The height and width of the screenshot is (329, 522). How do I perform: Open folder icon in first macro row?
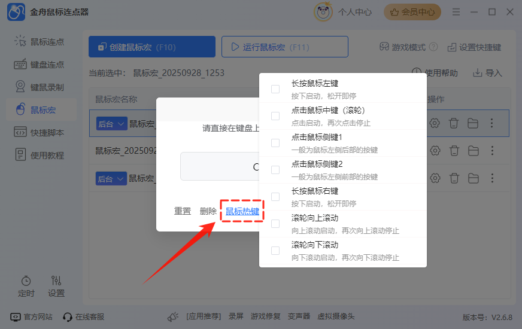point(473,123)
